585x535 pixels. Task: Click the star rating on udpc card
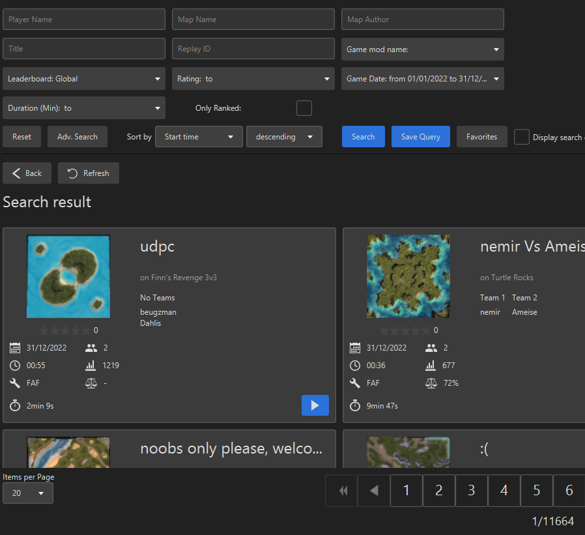coord(64,330)
